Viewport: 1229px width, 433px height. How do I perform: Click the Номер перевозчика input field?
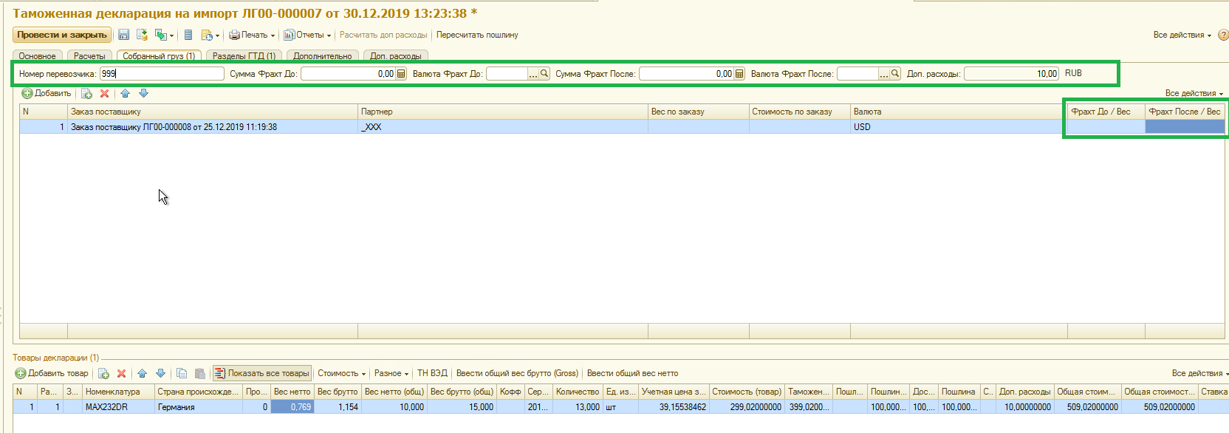[x=162, y=74]
